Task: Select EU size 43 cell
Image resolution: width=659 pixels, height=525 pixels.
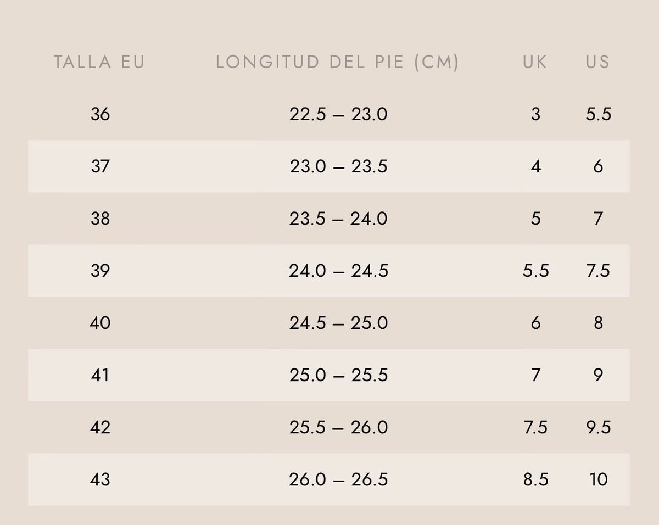Action: (100, 479)
